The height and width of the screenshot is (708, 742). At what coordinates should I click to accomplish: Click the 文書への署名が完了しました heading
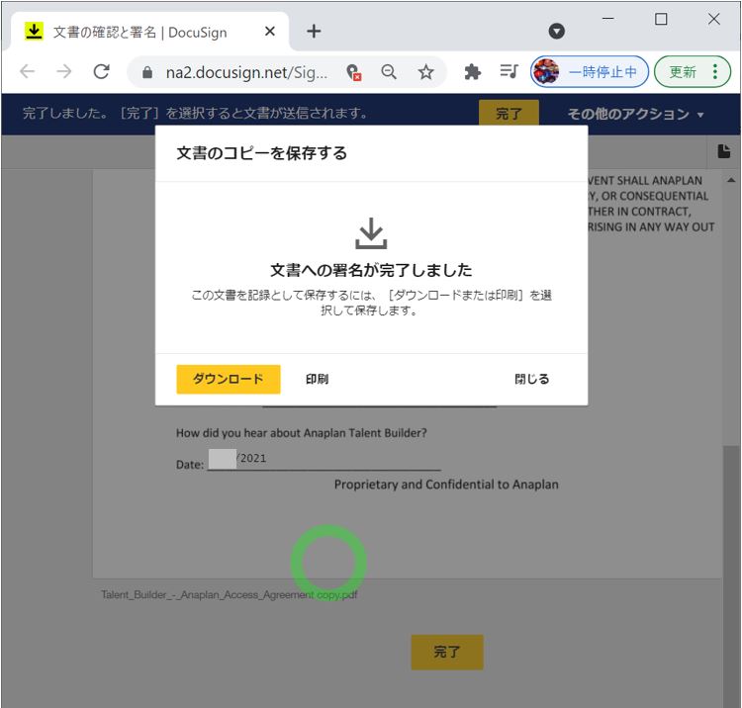click(371, 270)
